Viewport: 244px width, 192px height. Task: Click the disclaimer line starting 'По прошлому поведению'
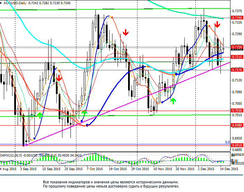(111, 186)
